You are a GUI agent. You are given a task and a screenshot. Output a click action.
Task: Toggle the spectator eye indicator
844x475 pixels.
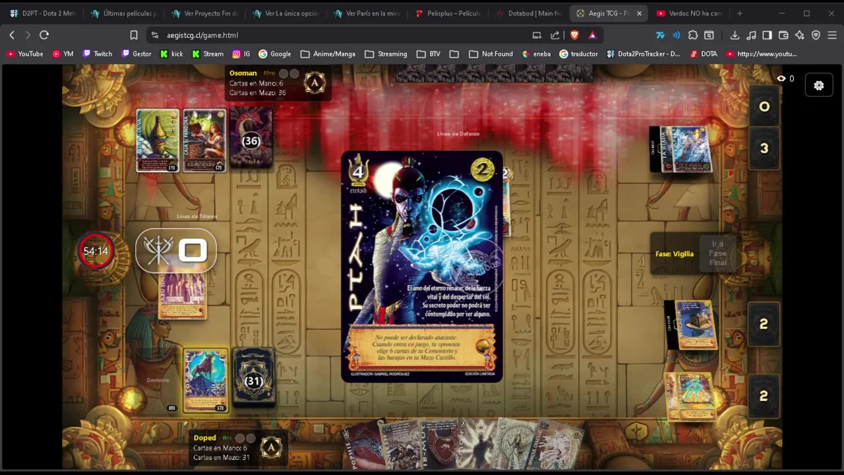(x=781, y=79)
